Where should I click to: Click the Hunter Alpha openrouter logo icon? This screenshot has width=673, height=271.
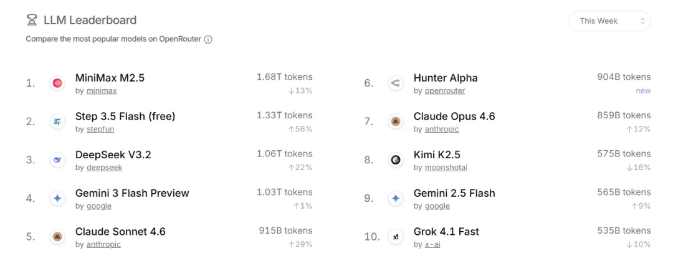tap(395, 83)
